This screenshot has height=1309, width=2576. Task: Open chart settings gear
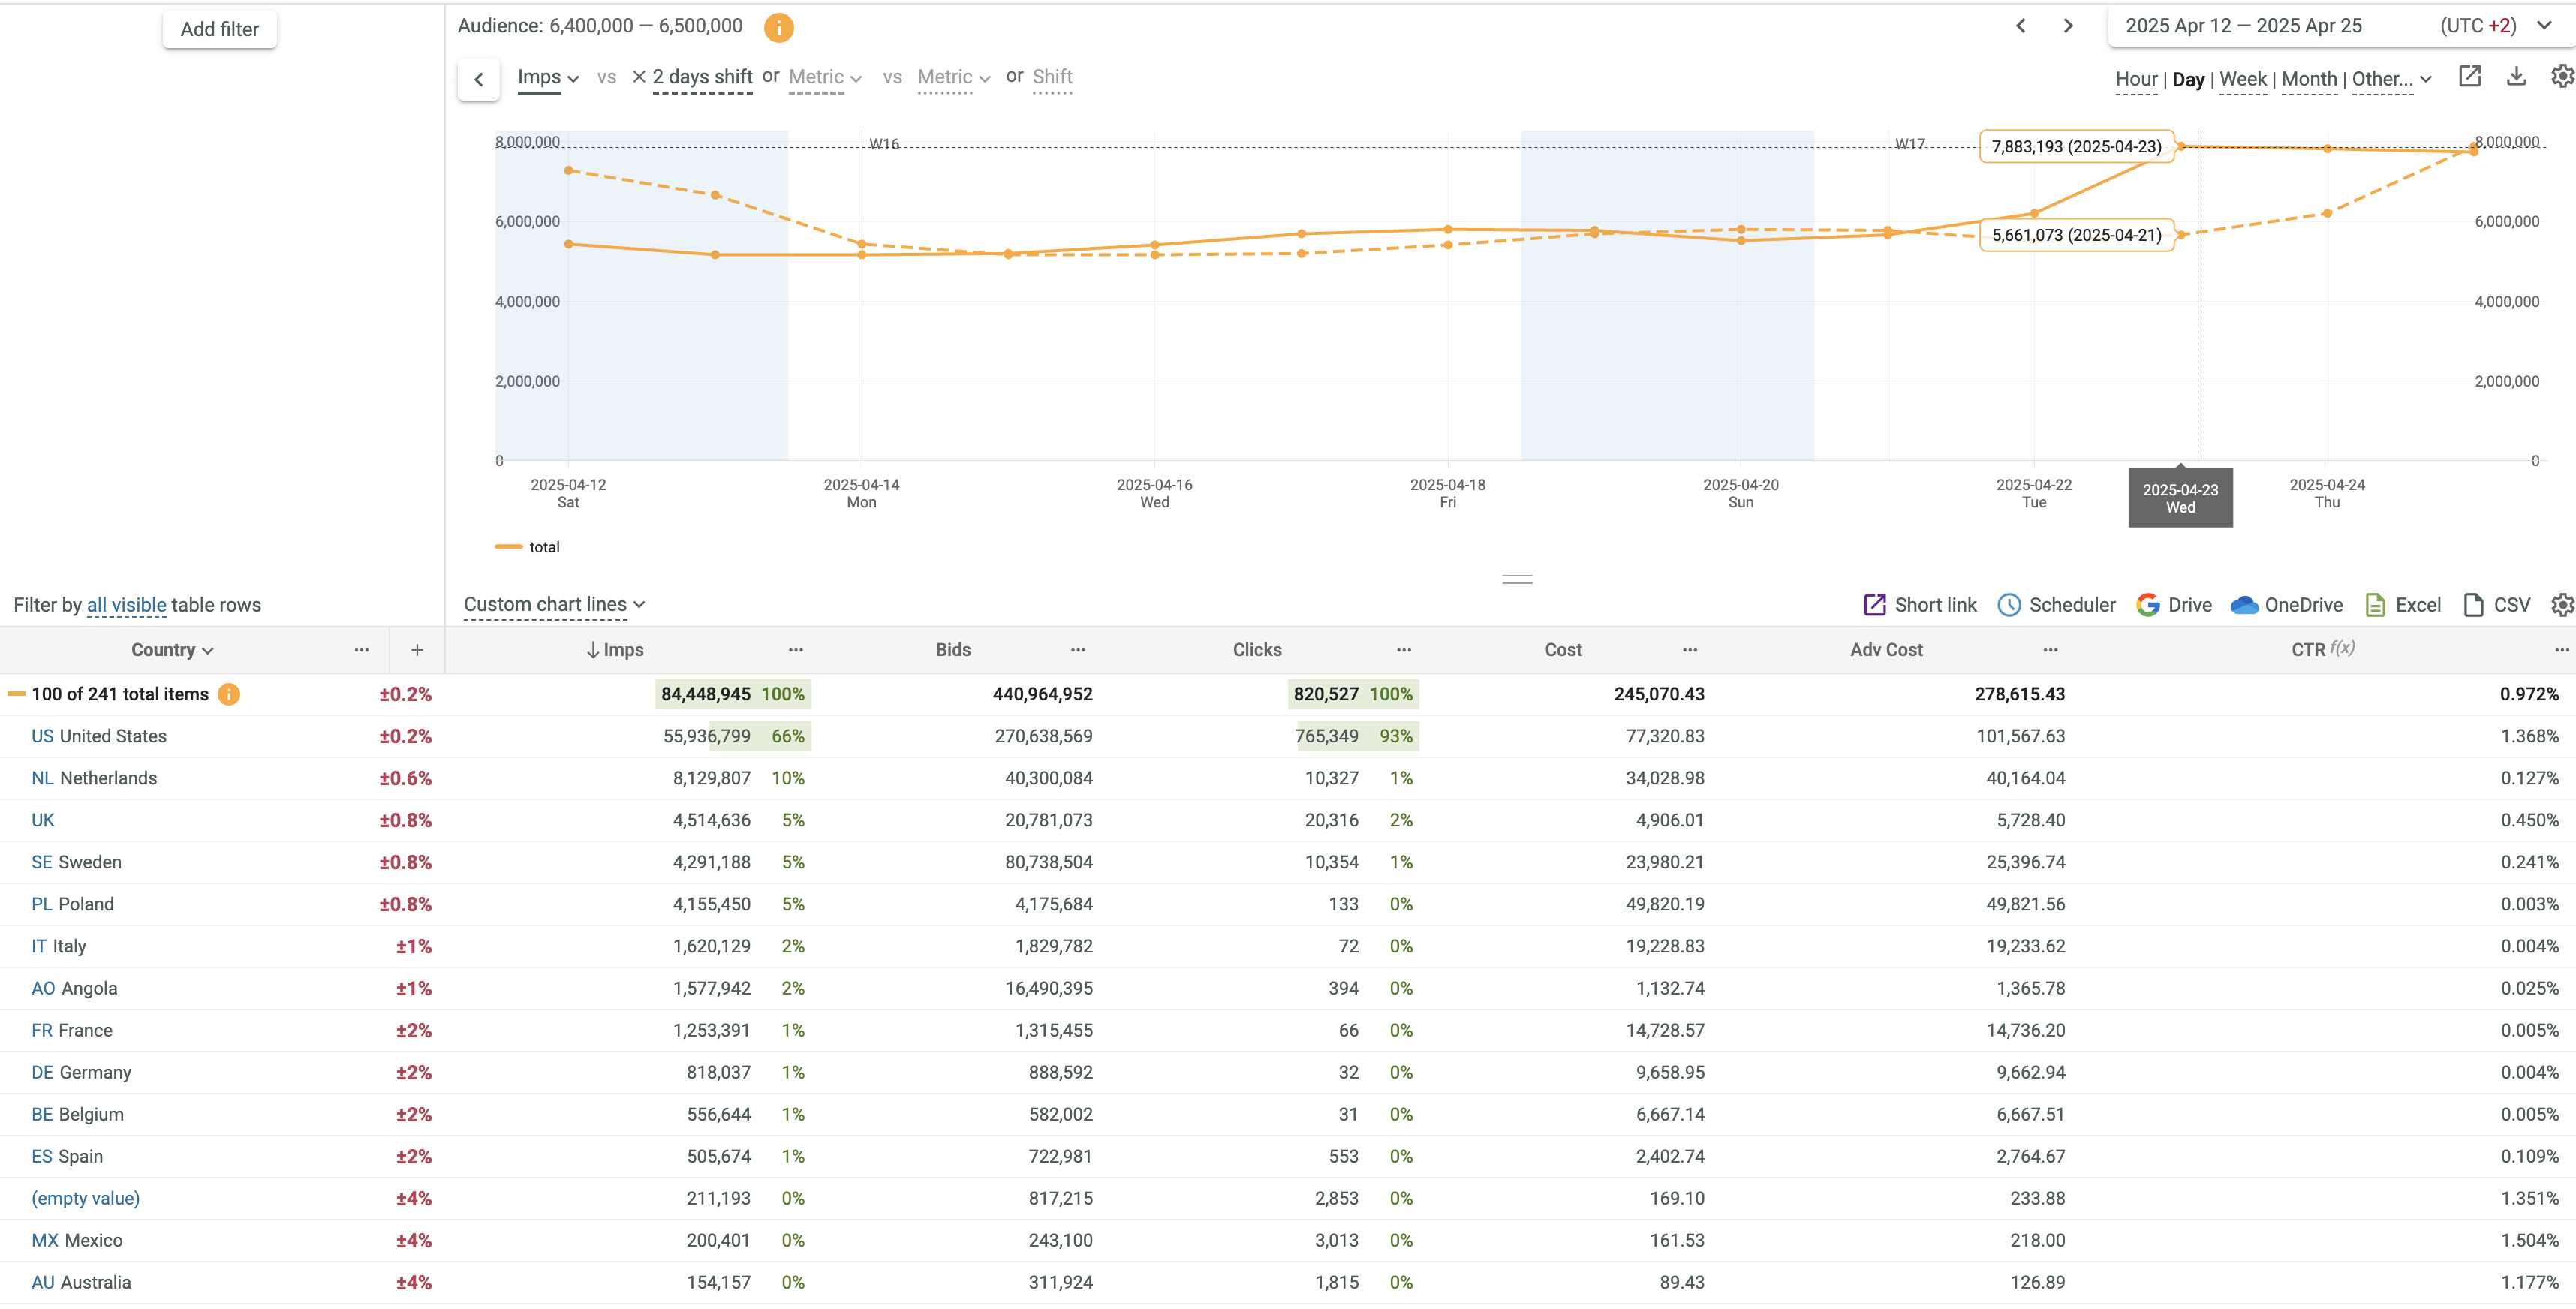pos(2561,77)
